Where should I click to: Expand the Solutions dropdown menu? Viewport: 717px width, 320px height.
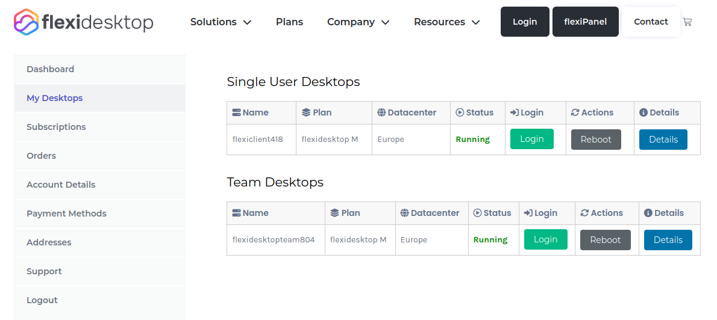[x=221, y=22]
